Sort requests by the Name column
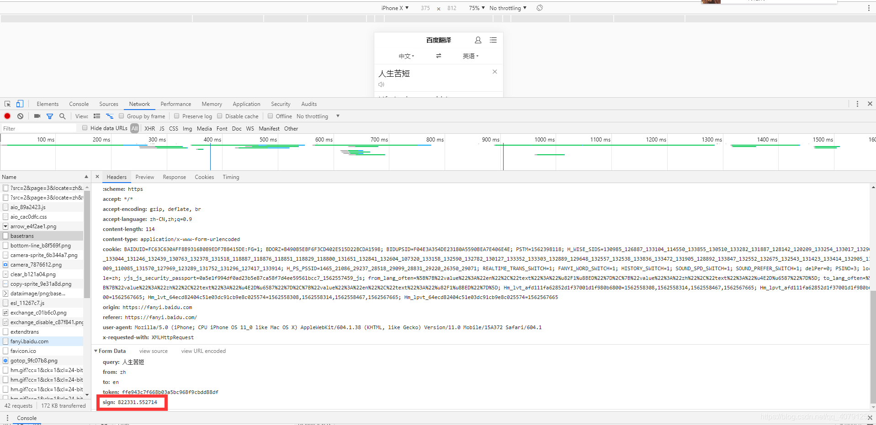 click(45, 177)
